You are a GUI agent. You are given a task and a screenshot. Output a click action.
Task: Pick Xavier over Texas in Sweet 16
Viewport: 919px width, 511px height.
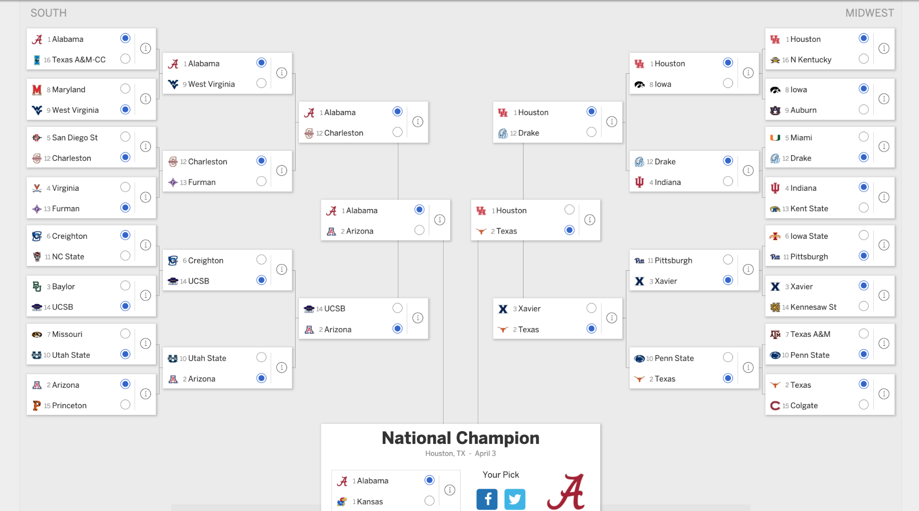pos(592,308)
